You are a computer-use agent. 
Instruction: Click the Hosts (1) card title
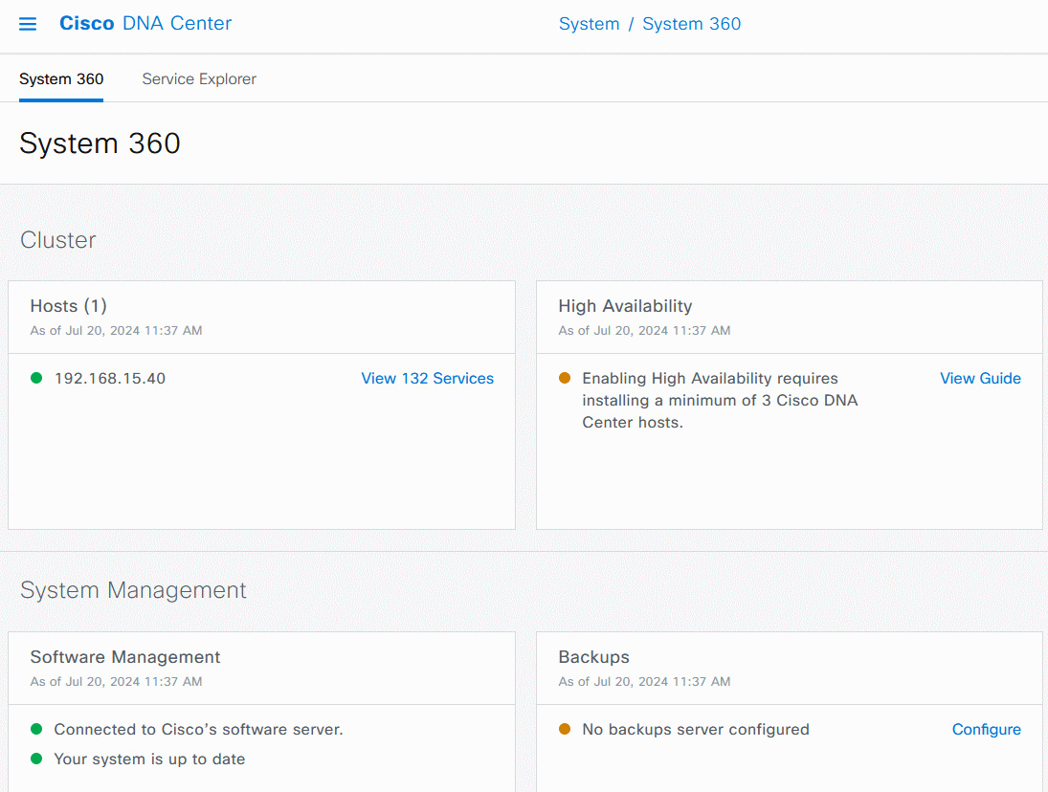click(x=69, y=306)
